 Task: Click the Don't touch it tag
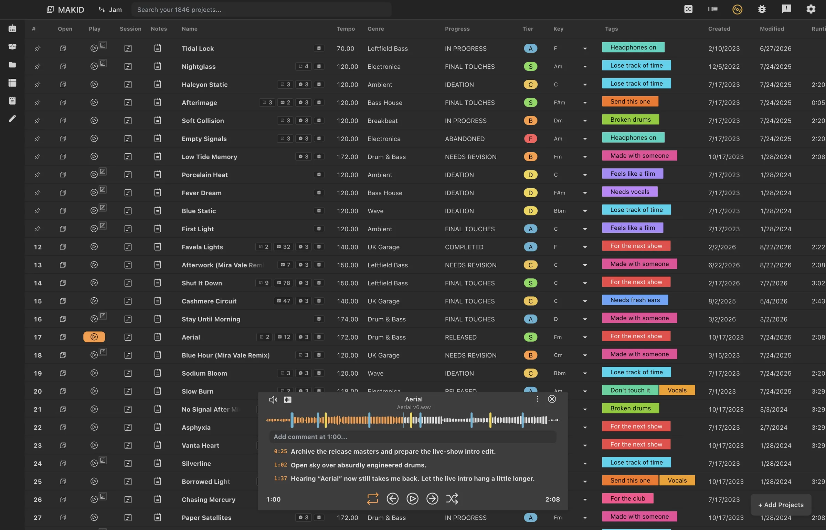(x=630, y=390)
